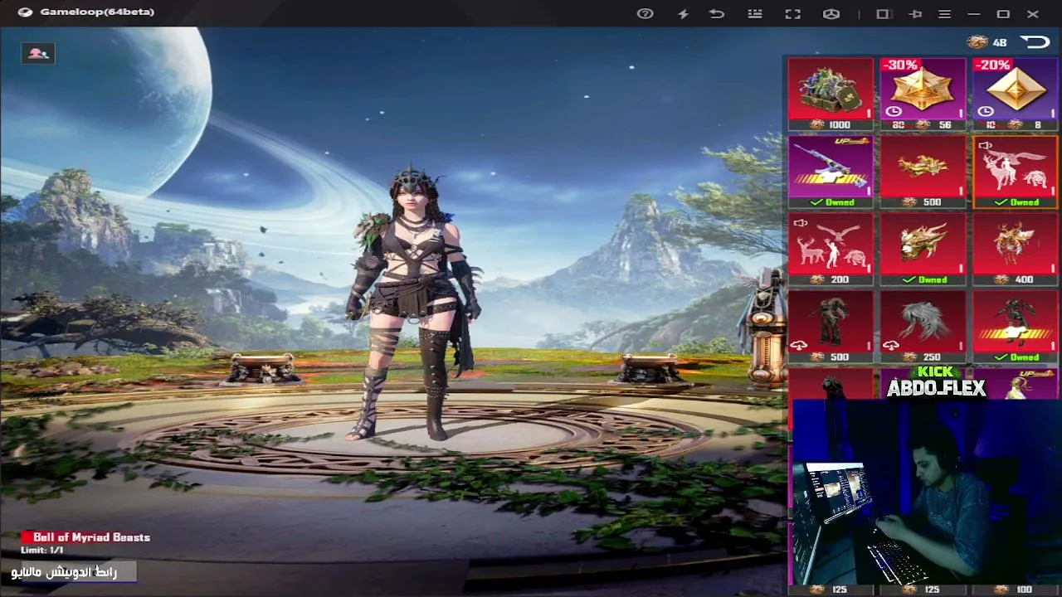Image resolution: width=1062 pixels, height=597 pixels.
Task: Click the in-game white return arrow
Action: tap(1035, 42)
